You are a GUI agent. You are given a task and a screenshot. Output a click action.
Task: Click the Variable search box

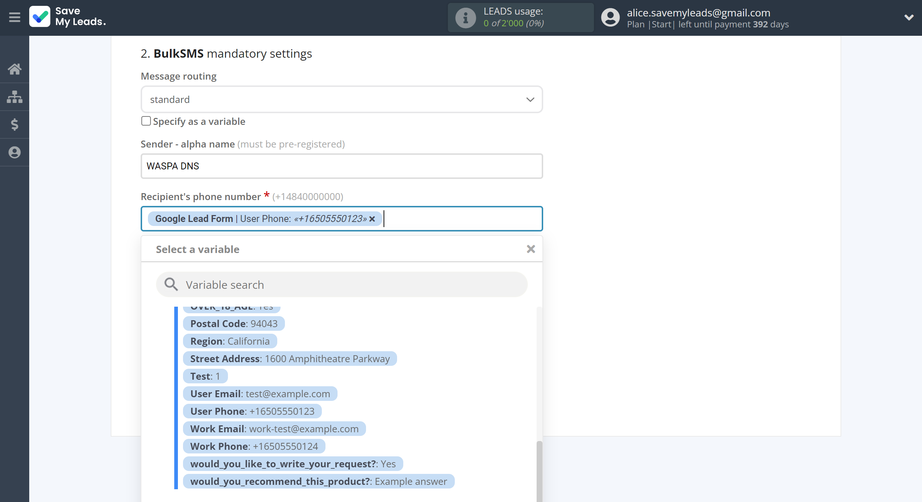click(x=342, y=284)
